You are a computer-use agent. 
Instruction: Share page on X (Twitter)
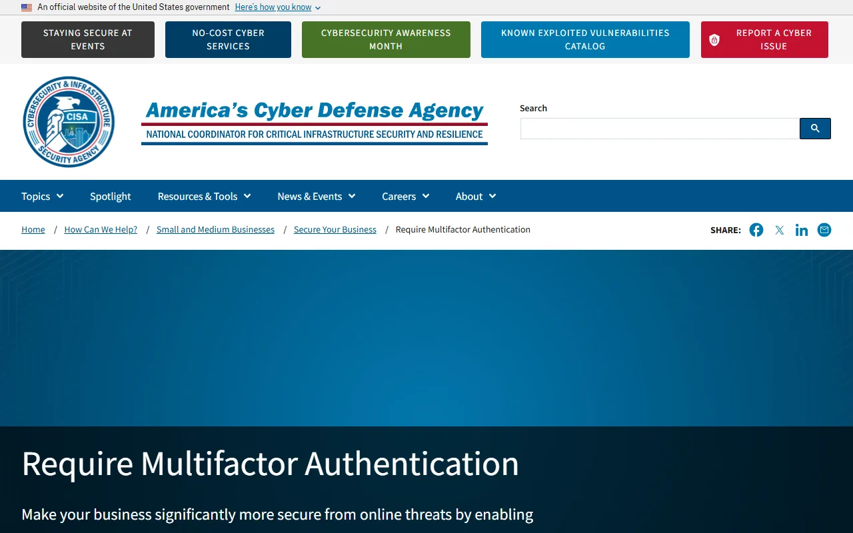[x=779, y=230]
